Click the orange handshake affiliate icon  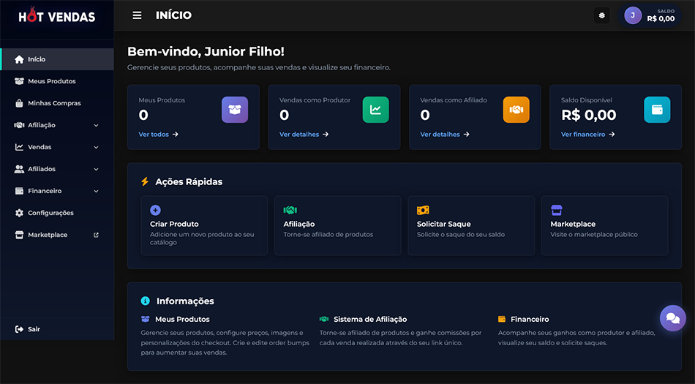(x=516, y=110)
